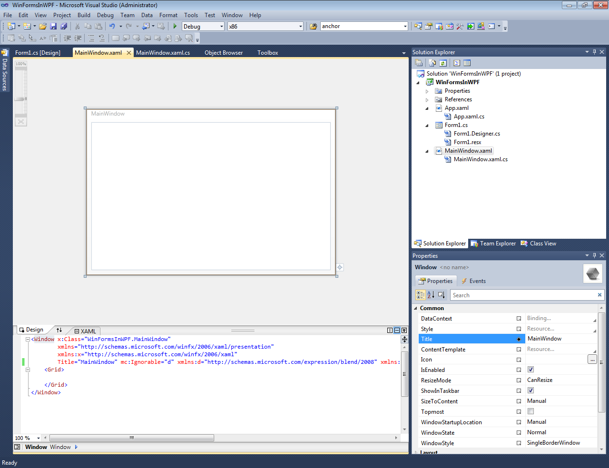The width and height of the screenshot is (609, 468).
Task: Uncheck the IsEnabled property checkbox
Action: pos(530,370)
